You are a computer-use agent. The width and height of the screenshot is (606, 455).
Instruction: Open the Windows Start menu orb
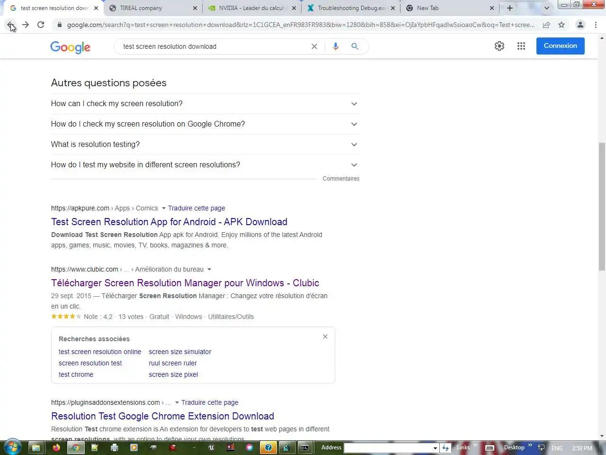12,447
